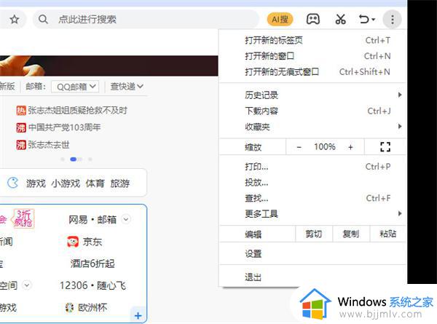The height and width of the screenshot is (324, 437).
Task: Click the undo restore arrow icon
Action: [363, 20]
